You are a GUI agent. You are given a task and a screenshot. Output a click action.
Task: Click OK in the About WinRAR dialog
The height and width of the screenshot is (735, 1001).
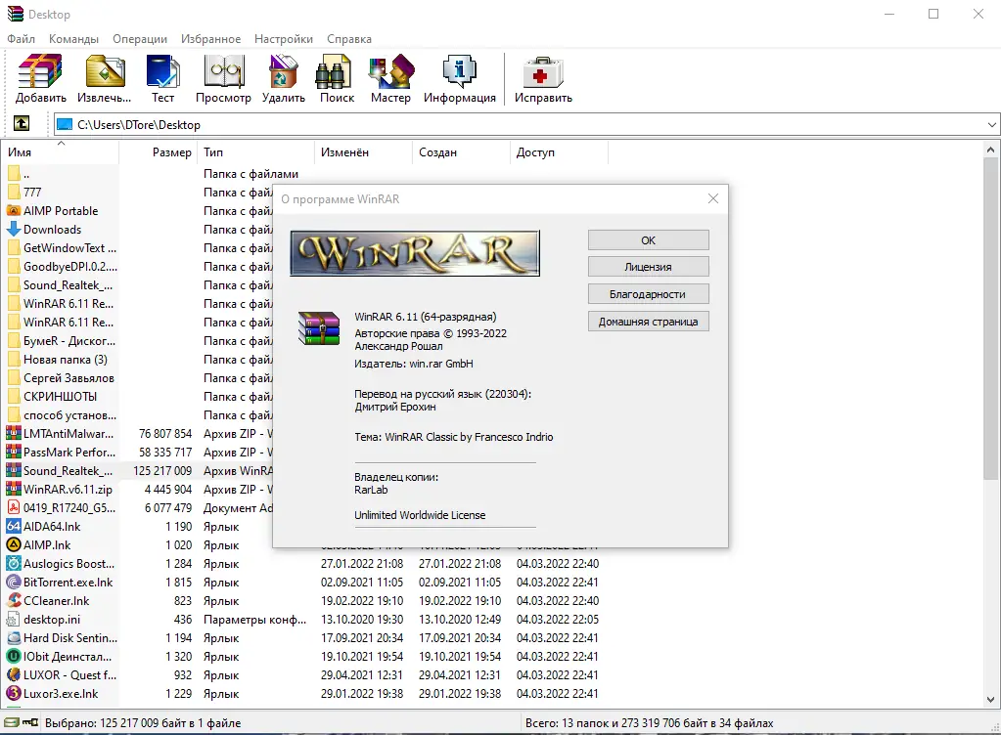tap(648, 240)
